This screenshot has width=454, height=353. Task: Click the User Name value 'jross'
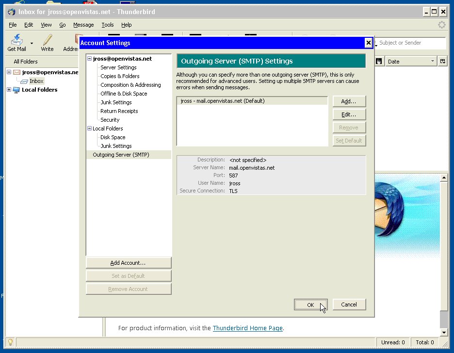[x=235, y=183]
